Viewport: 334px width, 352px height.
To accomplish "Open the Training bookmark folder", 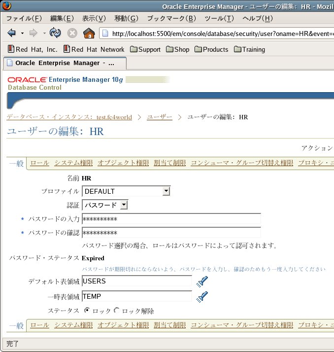I will 249,49.
